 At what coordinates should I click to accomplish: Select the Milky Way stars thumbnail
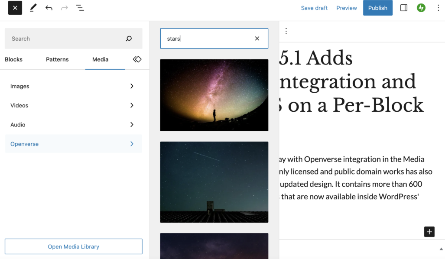click(x=214, y=95)
